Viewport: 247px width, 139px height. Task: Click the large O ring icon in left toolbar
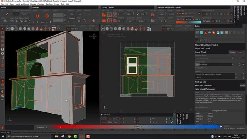(3, 53)
